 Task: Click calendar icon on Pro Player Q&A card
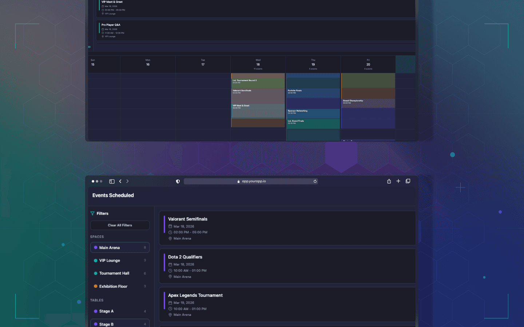103,29
